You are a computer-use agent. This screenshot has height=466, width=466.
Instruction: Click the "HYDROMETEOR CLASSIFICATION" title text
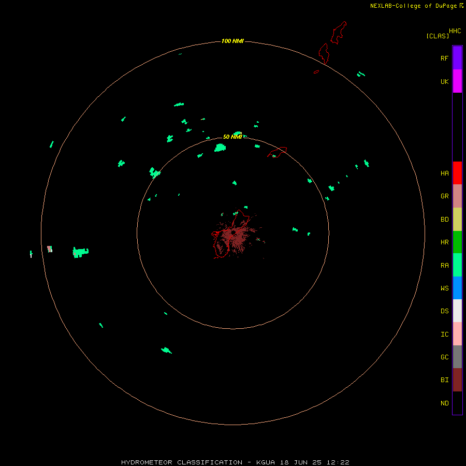(x=182, y=462)
